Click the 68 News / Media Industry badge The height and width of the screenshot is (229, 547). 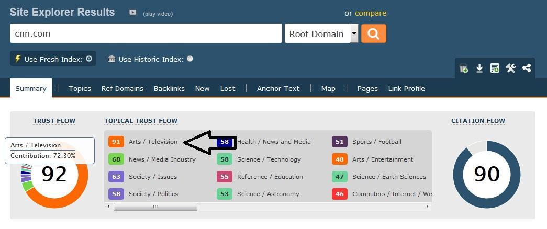click(x=116, y=159)
